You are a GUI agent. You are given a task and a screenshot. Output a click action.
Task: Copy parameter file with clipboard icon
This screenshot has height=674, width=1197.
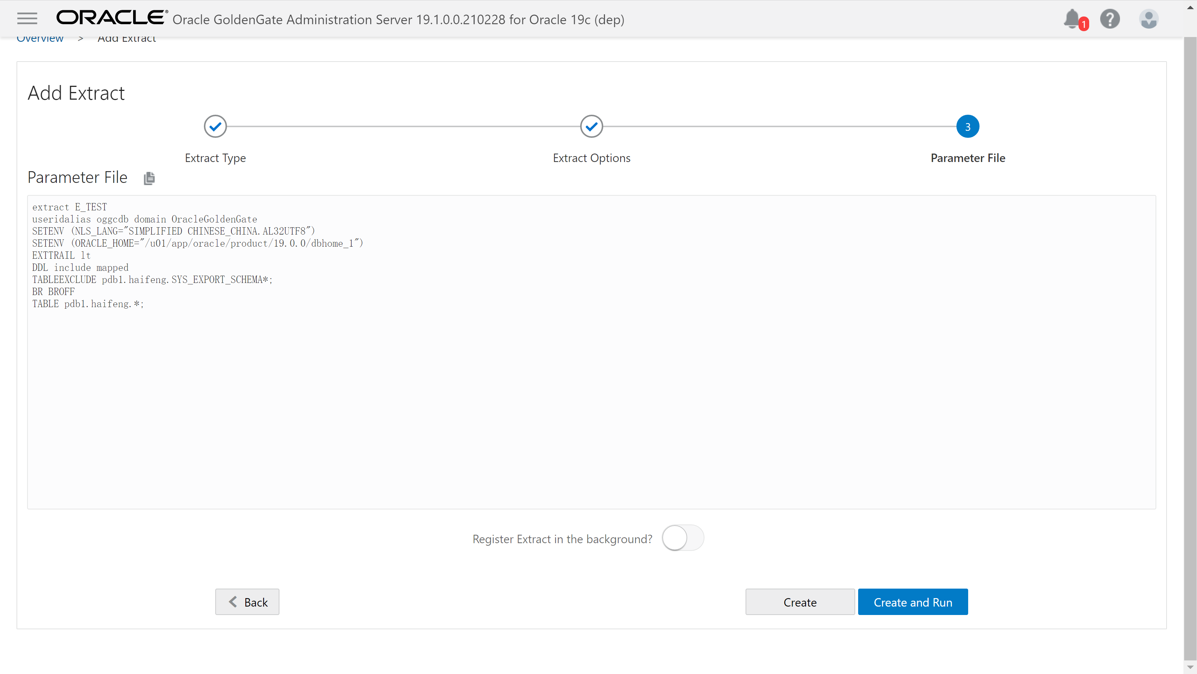point(149,178)
